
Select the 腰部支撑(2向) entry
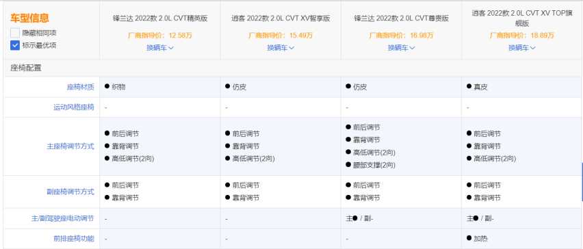pos(374,165)
